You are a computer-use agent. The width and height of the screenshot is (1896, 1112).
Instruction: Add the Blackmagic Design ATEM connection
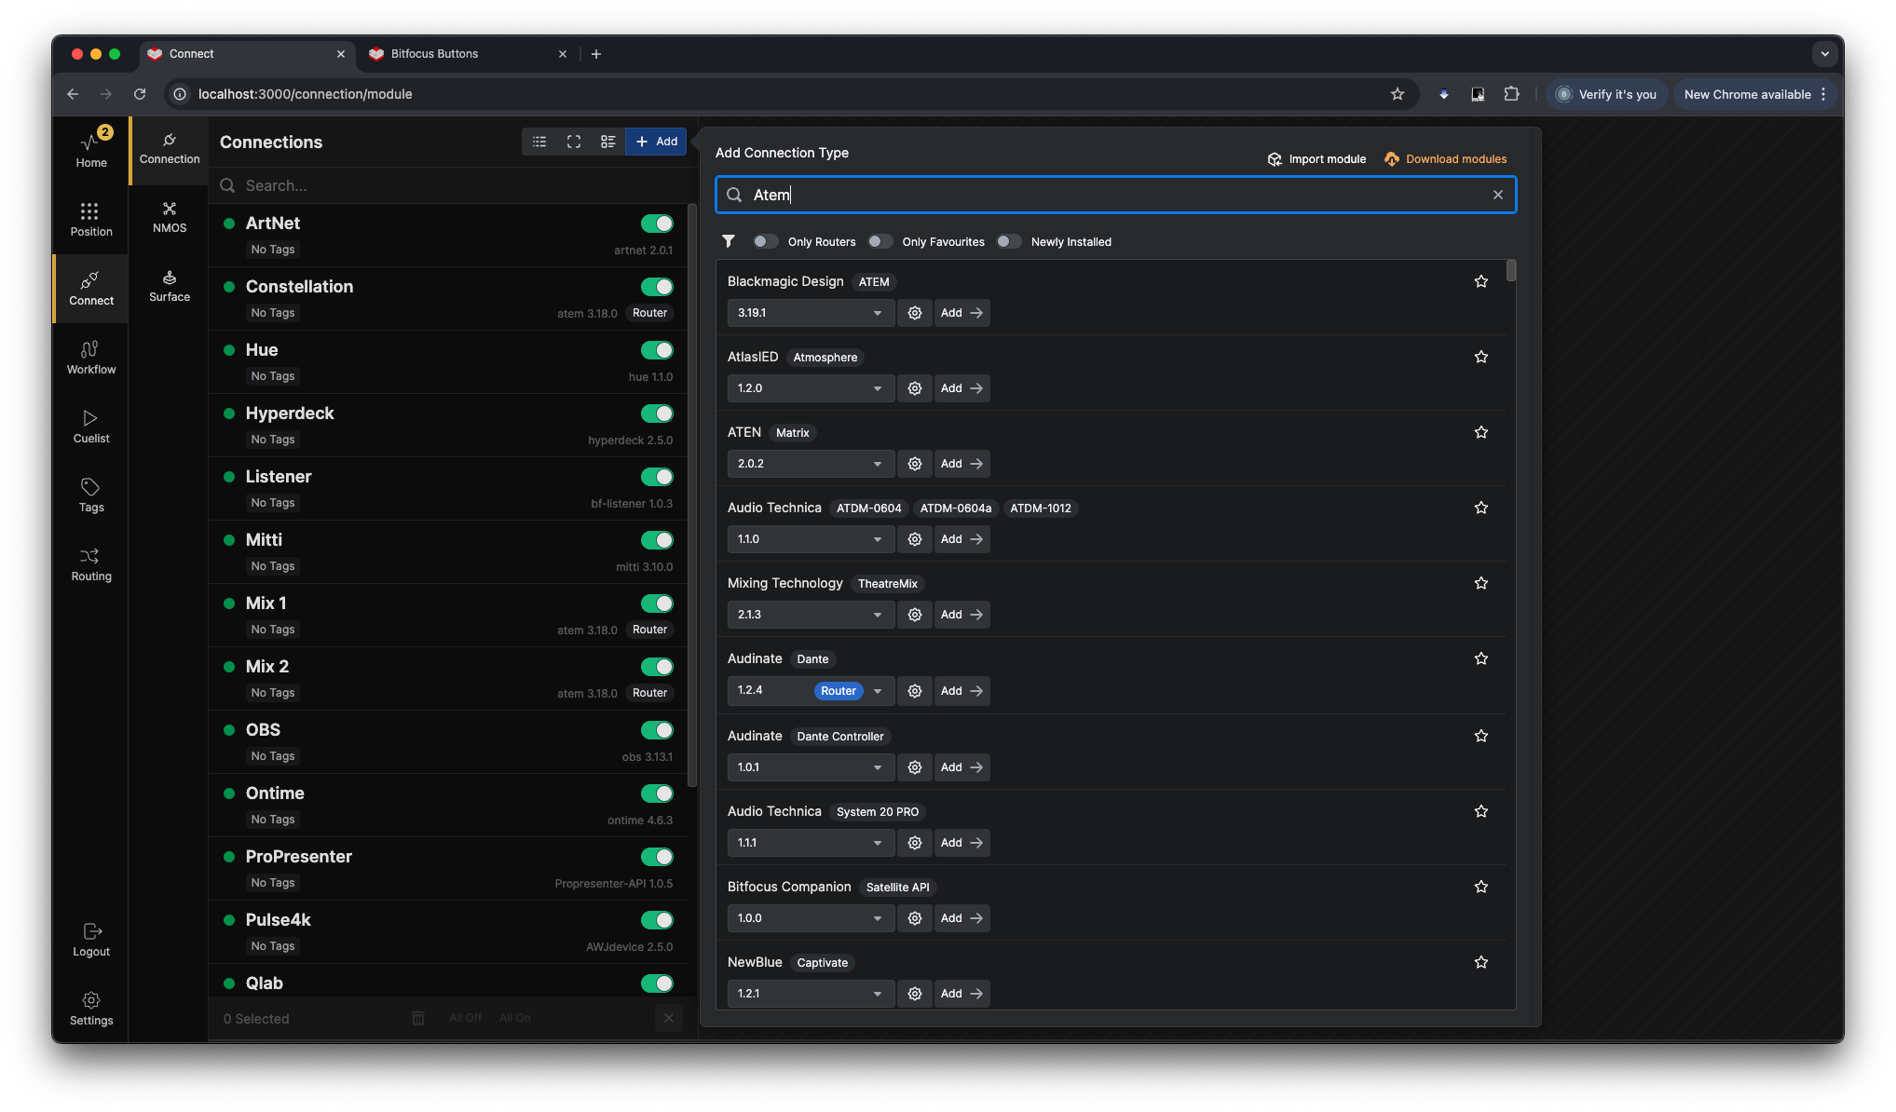962,313
